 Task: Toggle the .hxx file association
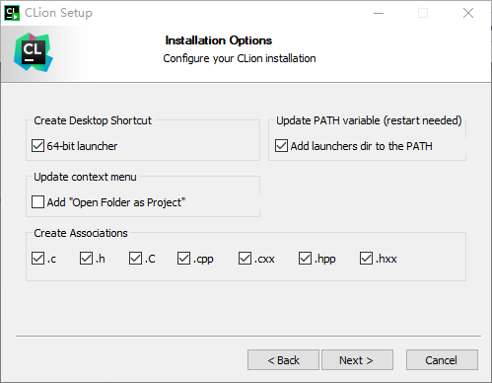(x=366, y=259)
